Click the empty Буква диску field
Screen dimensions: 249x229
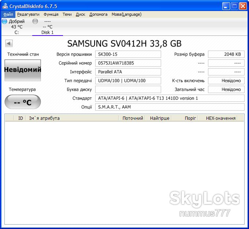click(128, 89)
